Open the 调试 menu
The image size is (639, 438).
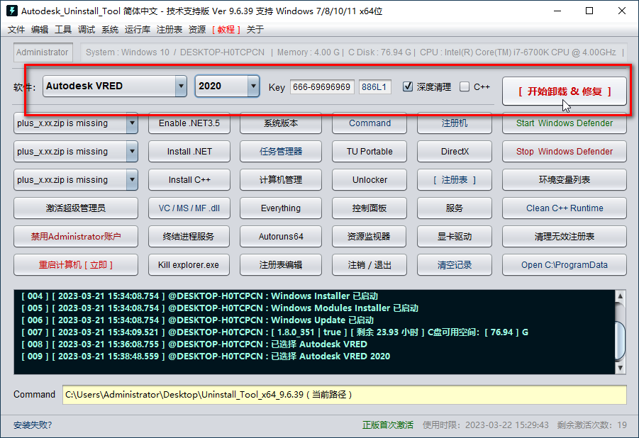[x=87, y=29]
